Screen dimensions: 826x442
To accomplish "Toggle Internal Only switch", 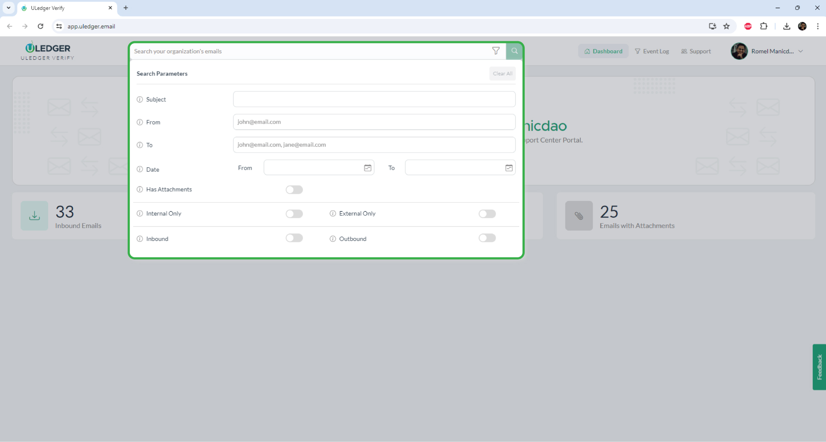I will [x=294, y=213].
